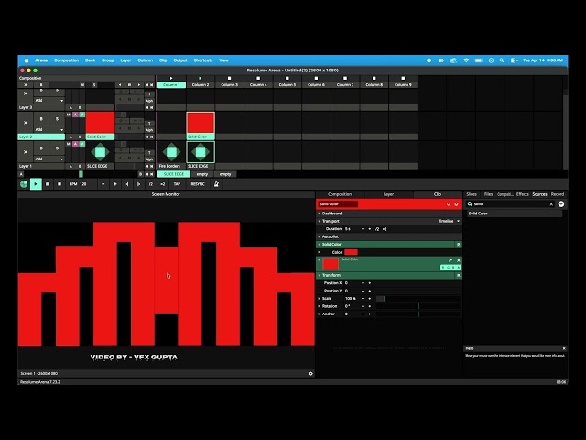Switch to the Effects browser tab

tap(522, 194)
